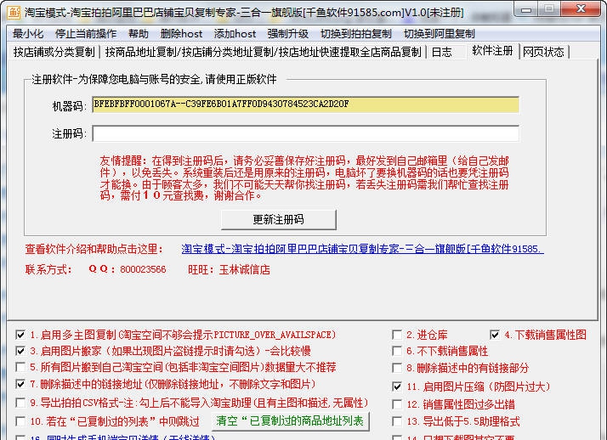Open the software introduction help link
This screenshot has height=440, width=607.
(362, 249)
